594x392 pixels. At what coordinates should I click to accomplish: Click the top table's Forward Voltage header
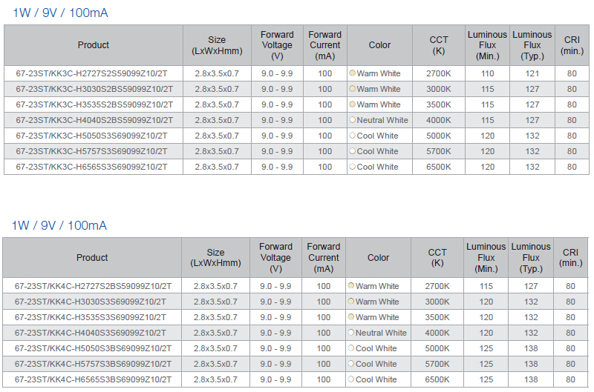point(277,45)
